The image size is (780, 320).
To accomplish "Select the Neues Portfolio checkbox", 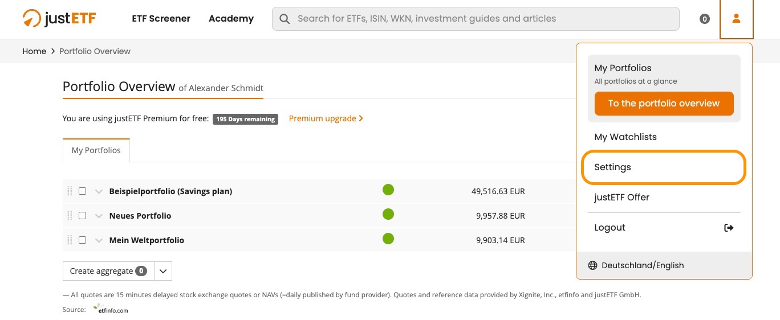I will pos(82,216).
